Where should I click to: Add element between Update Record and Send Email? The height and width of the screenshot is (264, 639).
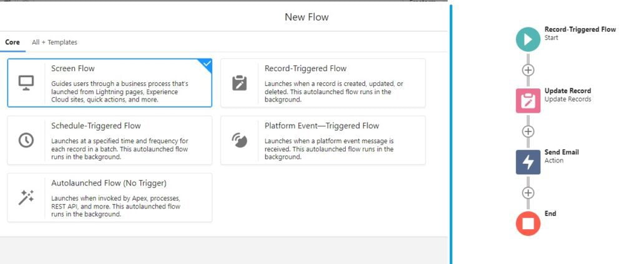click(528, 131)
